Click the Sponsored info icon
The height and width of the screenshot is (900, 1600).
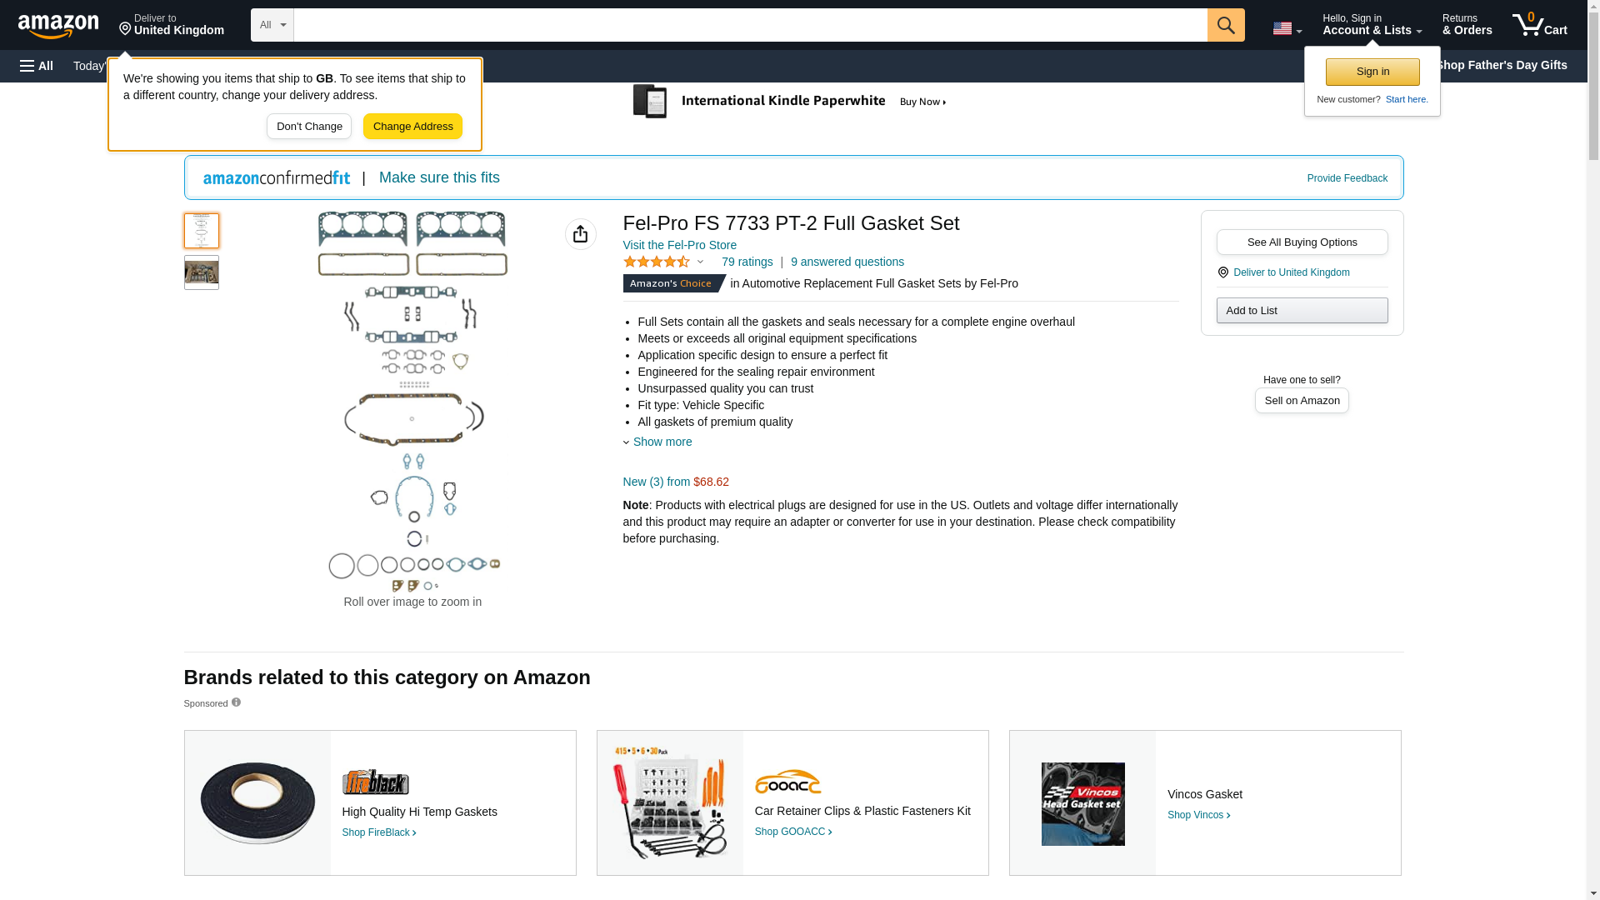236,702
